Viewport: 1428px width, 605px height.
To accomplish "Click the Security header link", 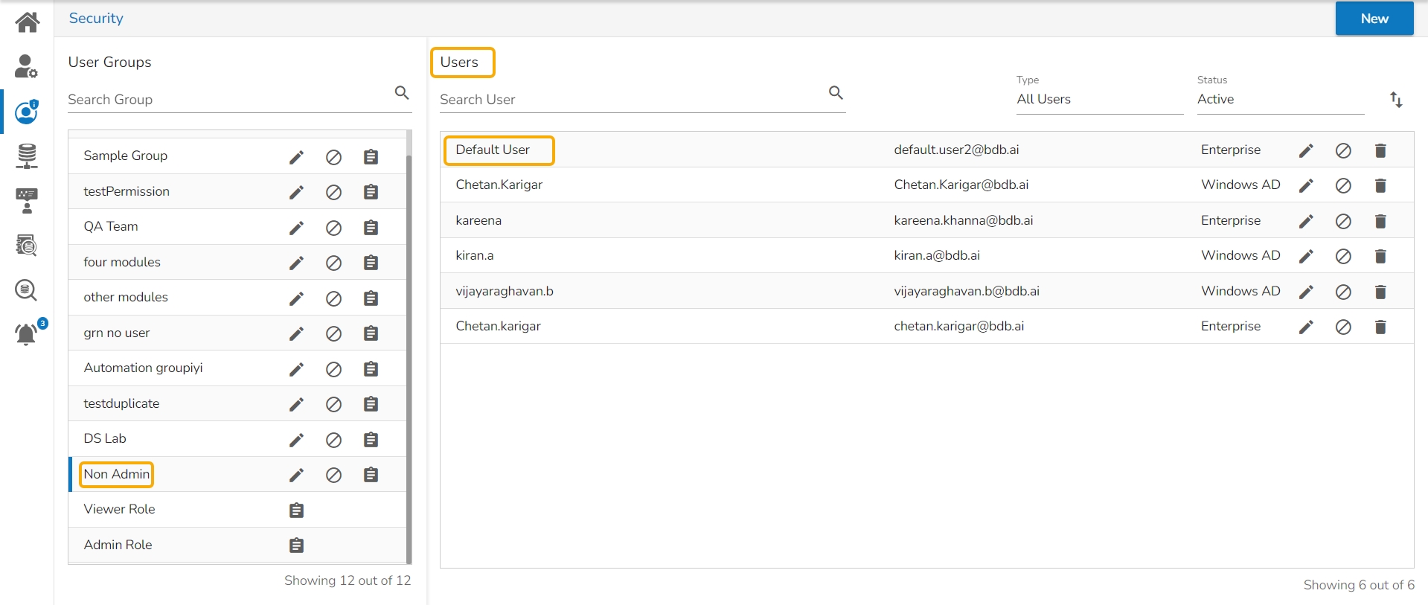I will pos(96,19).
